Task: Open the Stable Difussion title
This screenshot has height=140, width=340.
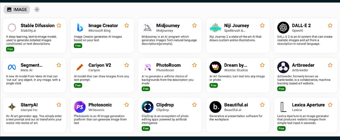Action: pyautogui.click(x=38, y=26)
